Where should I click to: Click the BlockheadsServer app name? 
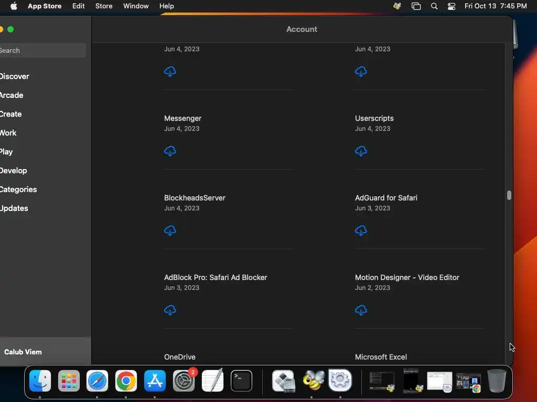pyautogui.click(x=195, y=197)
